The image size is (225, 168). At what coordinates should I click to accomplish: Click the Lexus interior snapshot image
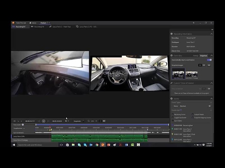click(130, 73)
